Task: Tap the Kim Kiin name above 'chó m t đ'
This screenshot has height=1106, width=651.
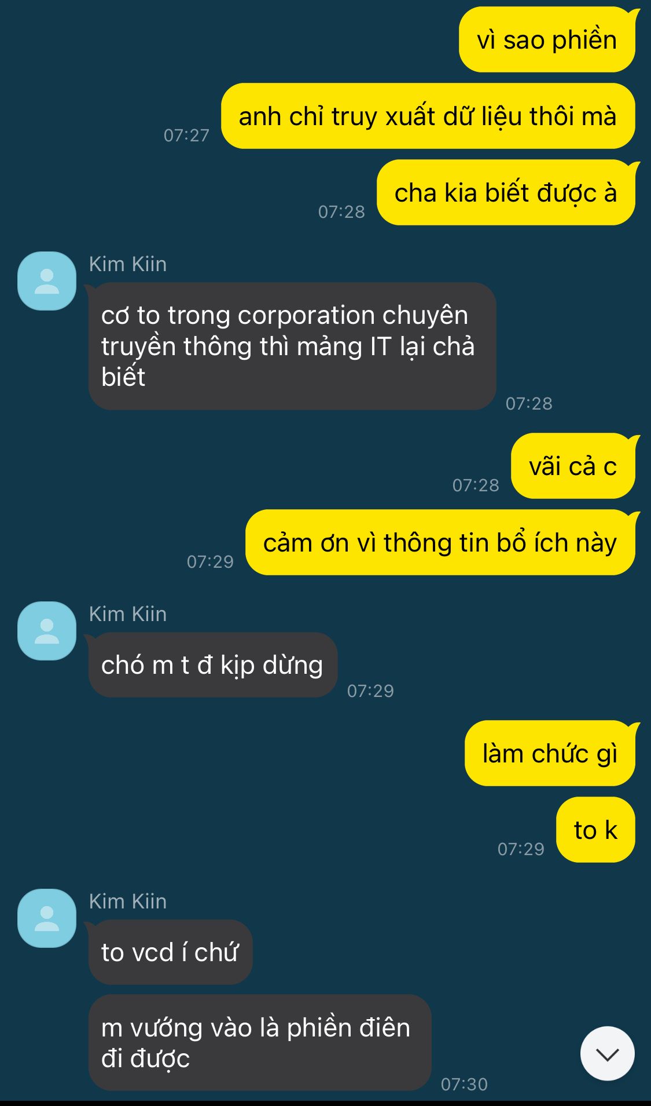Action: pyautogui.click(x=128, y=614)
